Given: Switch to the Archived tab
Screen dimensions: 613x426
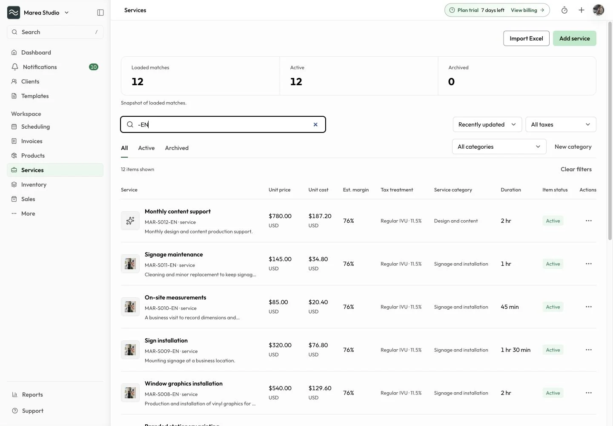Looking at the screenshot, I should 177,148.
